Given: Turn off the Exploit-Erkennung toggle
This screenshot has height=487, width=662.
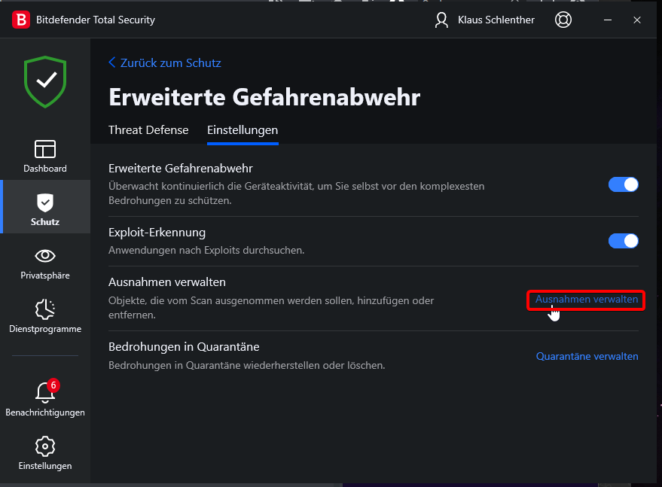Looking at the screenshot, I should tap(623, 241).
